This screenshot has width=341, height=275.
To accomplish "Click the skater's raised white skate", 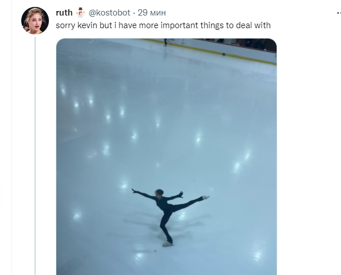I will click(x=205, y=197).
